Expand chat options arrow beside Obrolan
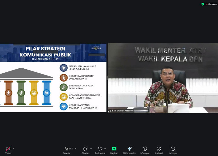 (90, 149)
